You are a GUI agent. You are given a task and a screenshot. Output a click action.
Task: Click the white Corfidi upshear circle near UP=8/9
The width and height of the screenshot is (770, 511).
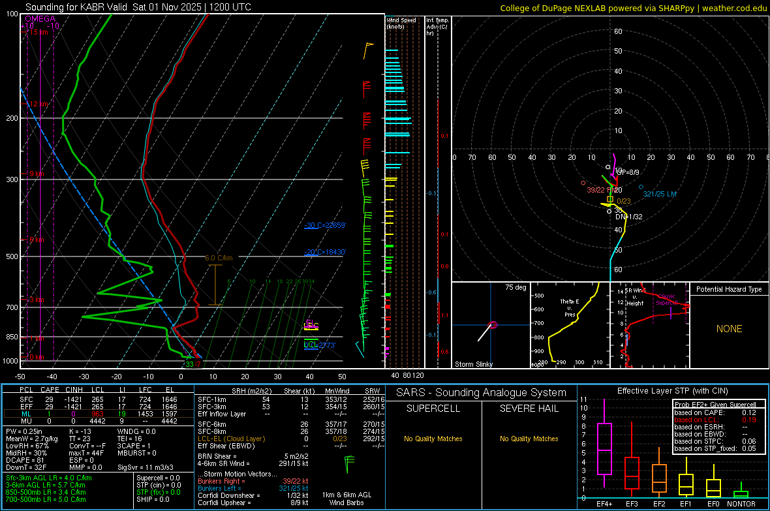(x=608, y=167)
